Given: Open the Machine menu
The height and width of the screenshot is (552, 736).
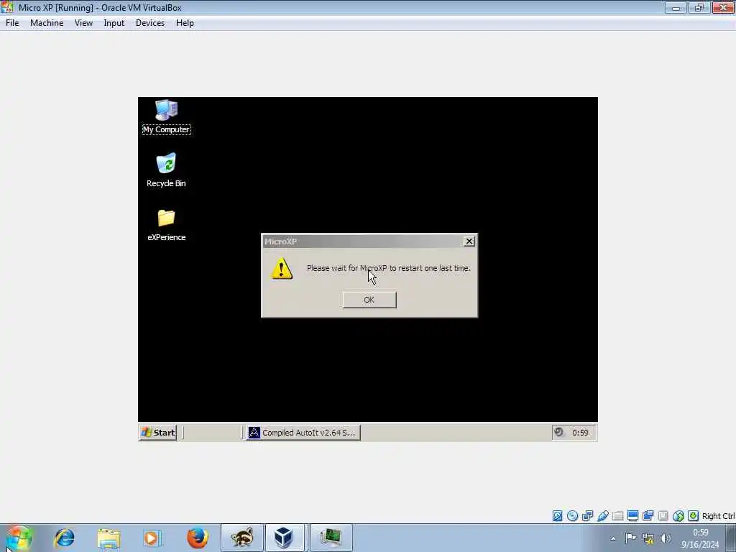Looking at the screenshot, I should tap(47, 23).
